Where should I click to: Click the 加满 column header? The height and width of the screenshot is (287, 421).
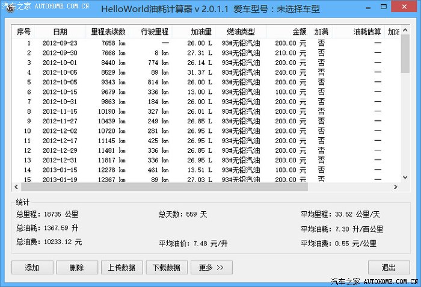coord(321,31)
